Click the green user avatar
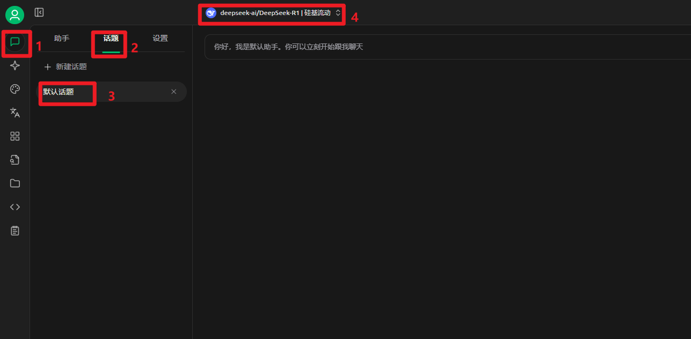 tap(15, 15)
